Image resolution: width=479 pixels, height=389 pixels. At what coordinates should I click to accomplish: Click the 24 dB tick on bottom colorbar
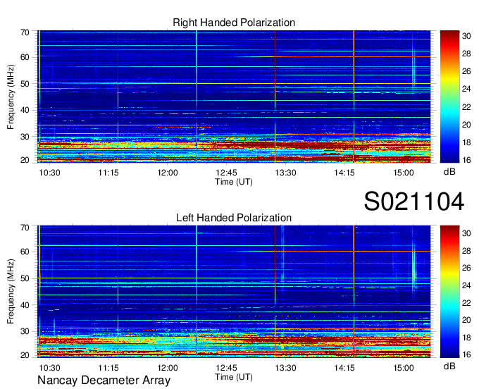coord(466,285)
